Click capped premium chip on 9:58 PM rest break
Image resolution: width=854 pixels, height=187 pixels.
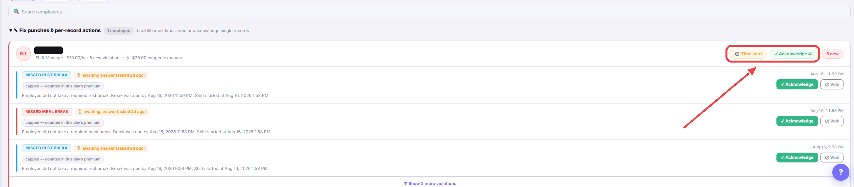[63, 159]
